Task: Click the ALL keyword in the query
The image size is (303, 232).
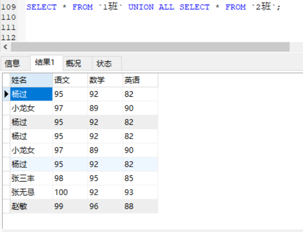Action: (166, 7)
